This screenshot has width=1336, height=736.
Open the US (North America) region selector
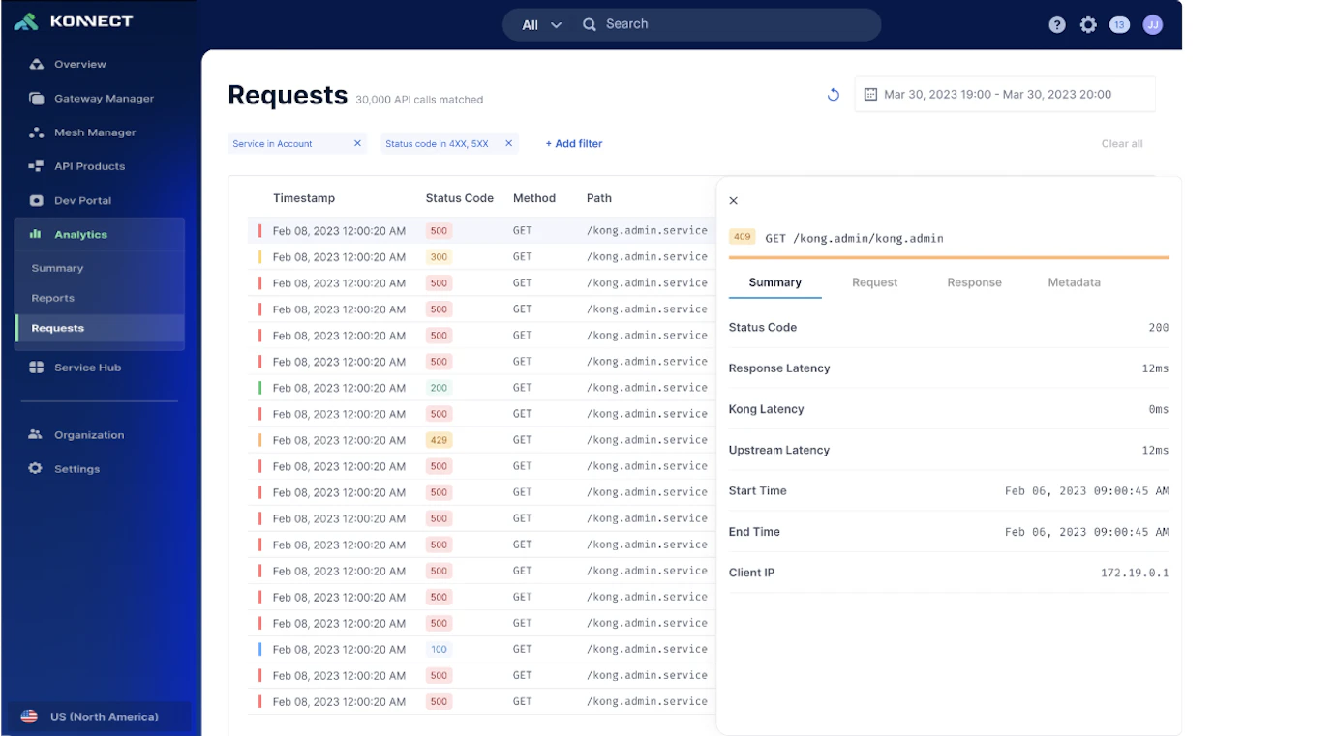pos(103,717)
